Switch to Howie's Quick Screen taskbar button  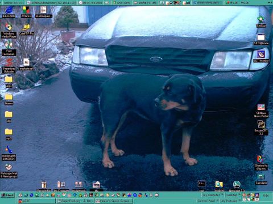(x=114, y=201)
